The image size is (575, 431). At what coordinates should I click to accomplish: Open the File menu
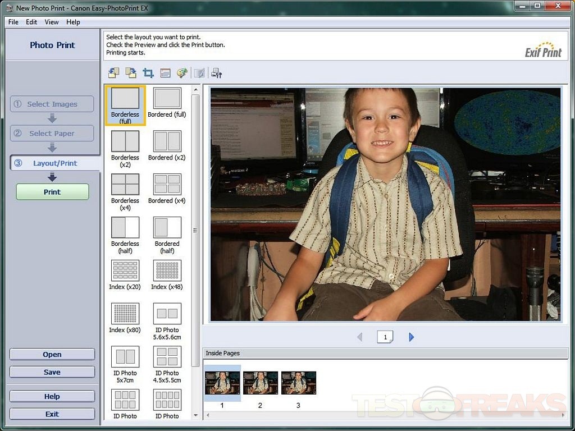coord(13,22)
